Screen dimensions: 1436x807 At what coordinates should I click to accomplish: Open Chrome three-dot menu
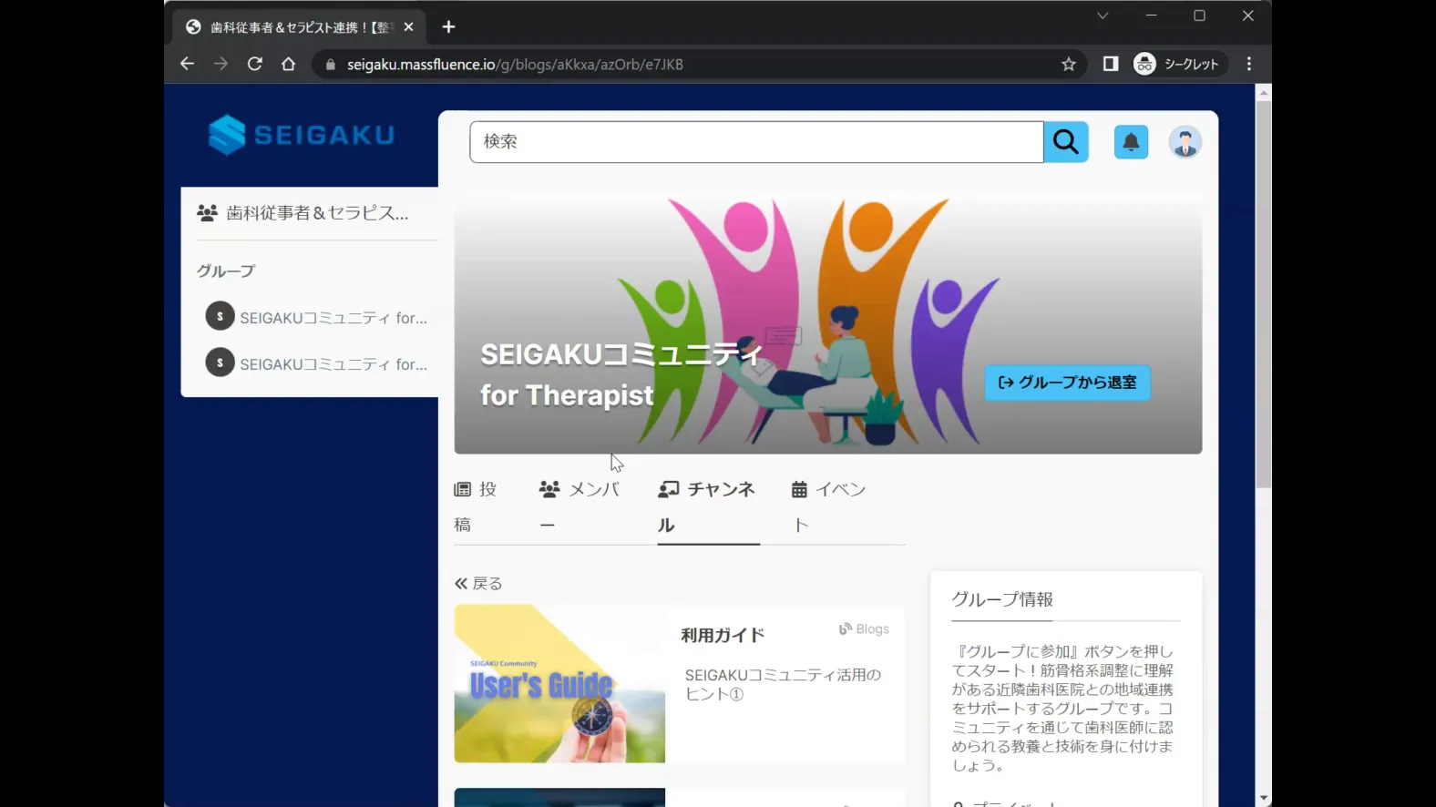point(1249,64)
